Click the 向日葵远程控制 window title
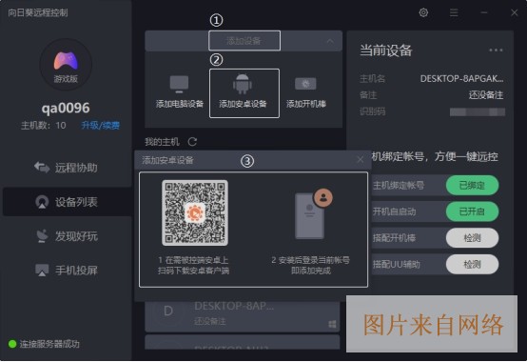The width and height of the screenshot is (527, 362). click(38, 12)
